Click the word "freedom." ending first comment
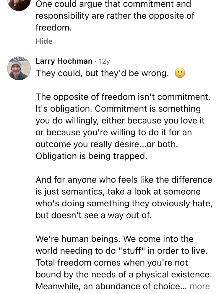The width and height of the screenshot is (216, 294). tap(53, 28)
